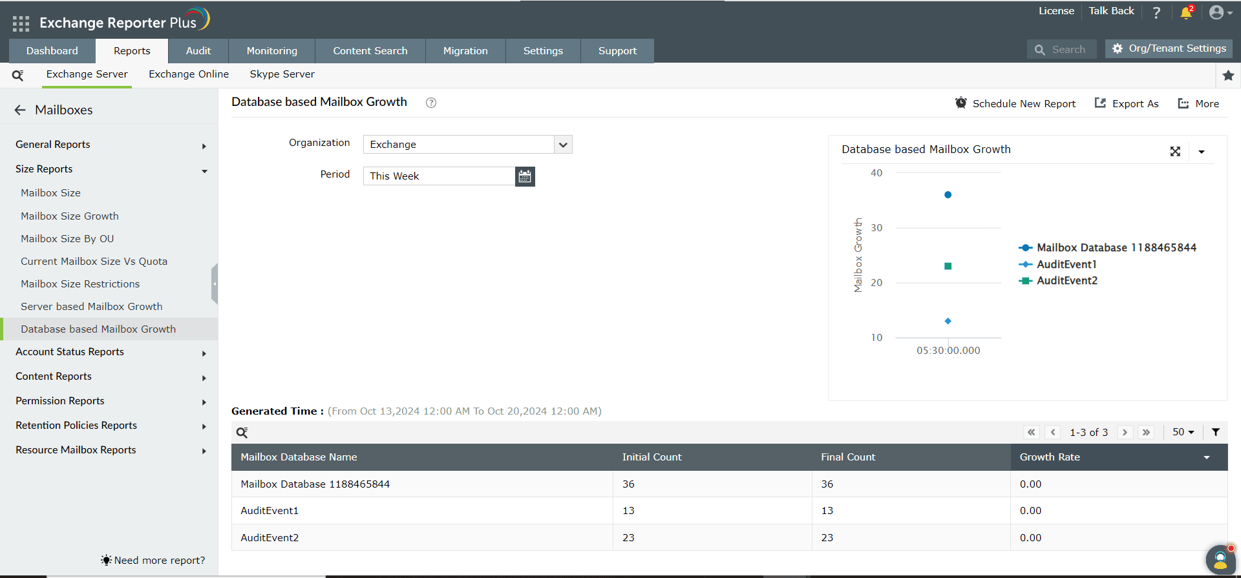The width and height of the screenshot is (1241, 578).
Task: Go to first page of results
Action: coord(1032,432)
